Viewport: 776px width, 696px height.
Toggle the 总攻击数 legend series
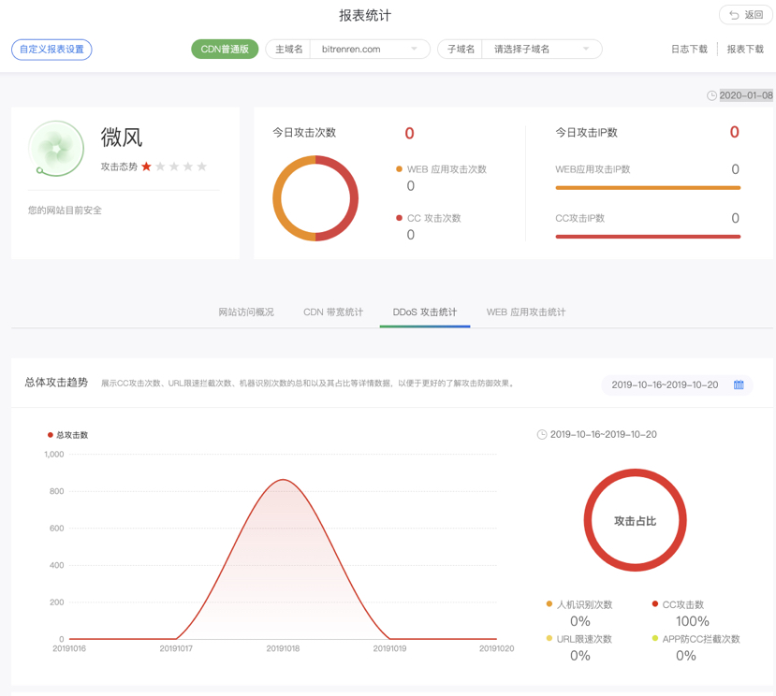pos(67,435)
